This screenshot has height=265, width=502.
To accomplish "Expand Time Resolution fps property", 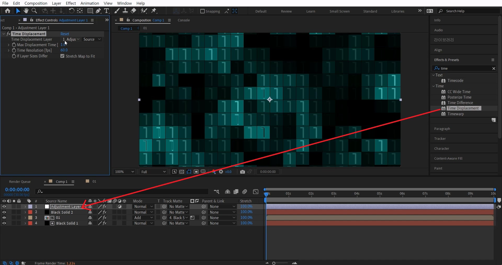I will point(9,50).
